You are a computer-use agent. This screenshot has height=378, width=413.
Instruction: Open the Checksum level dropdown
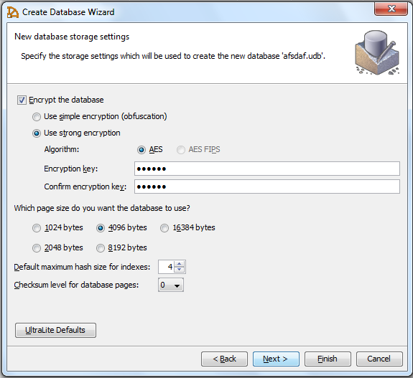click(x=171, y=285)
